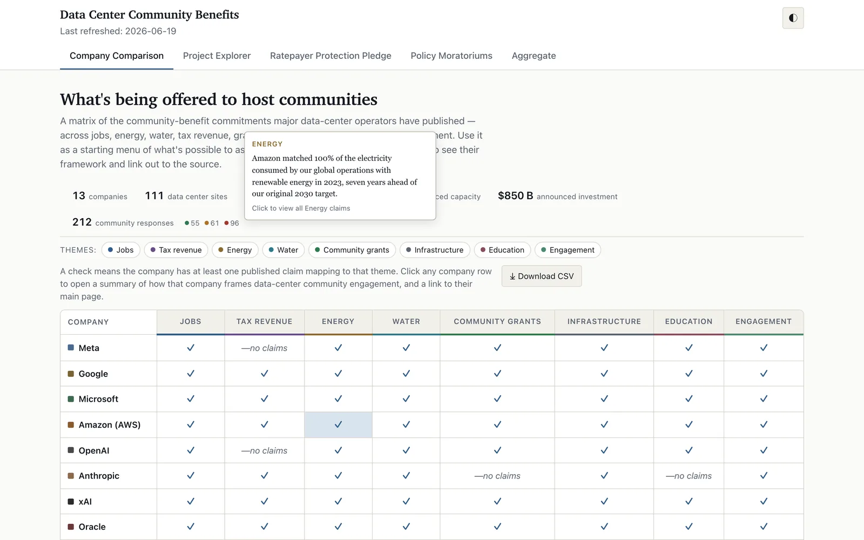Click Oracle's Education checkmark
The height and width of the screenshot is (540, 864).
tap(689, 527)
